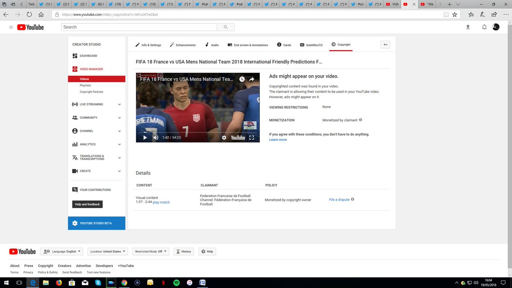Click the Share arrow on the video
Screen dimensions: 512x288
(252, 79)
